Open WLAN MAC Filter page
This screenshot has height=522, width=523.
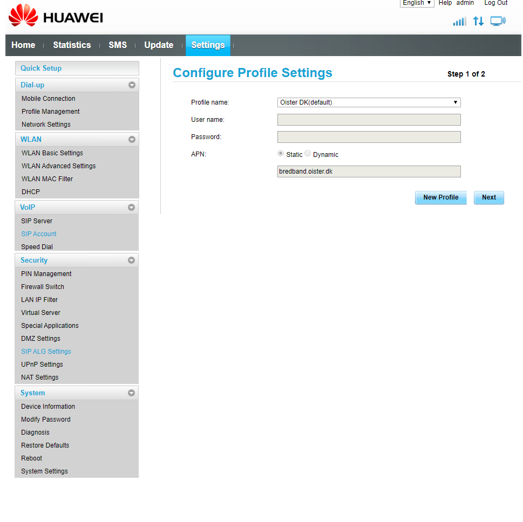tap(47, 179)
